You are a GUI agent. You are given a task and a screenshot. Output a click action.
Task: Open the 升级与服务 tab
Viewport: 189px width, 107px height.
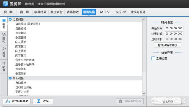pos(138,12)
